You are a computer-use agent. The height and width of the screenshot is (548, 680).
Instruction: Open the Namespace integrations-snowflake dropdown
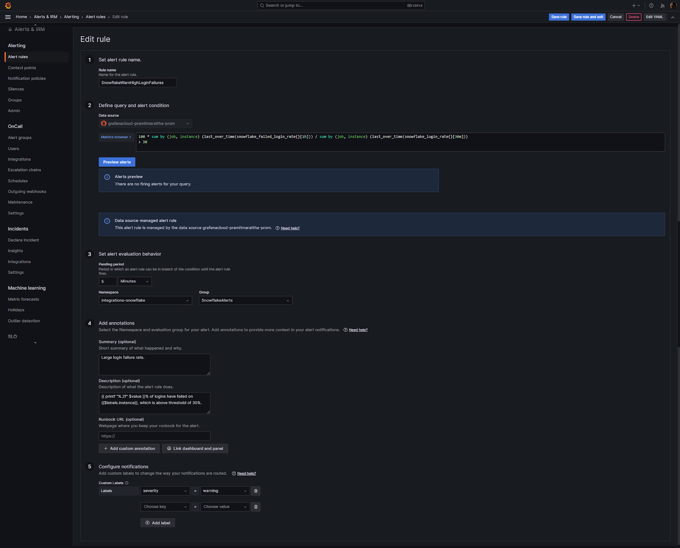[145, 300]
